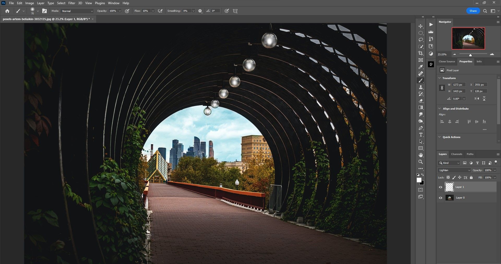The width and height of the screenshot is (501, 264).
Task: Switch to the Channels tab
Action: [456, 154]
